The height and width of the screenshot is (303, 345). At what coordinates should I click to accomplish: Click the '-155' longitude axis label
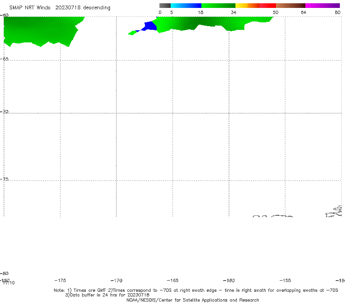click(285, 280)
